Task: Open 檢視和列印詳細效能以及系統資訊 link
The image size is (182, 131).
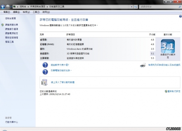Action: point(164,65)
